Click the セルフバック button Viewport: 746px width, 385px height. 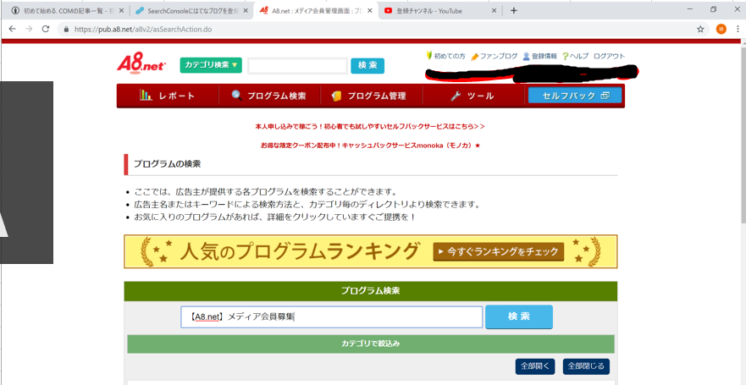[575, 96]
